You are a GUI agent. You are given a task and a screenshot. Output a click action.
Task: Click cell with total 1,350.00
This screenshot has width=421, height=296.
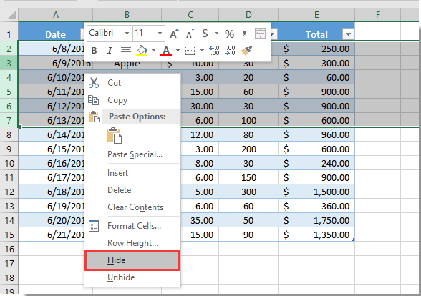pos(316,235)
